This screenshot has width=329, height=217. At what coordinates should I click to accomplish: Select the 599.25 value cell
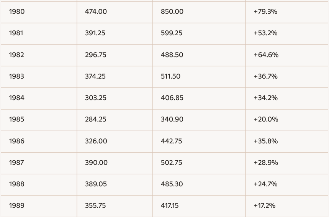[x=172, y=33]
